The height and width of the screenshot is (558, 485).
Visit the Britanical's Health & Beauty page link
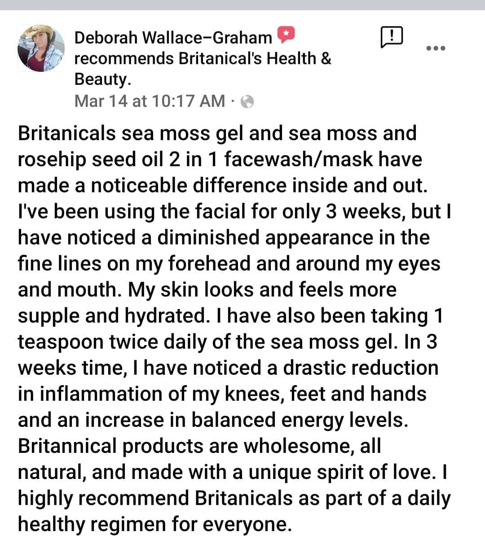click(x=203, y=69)
